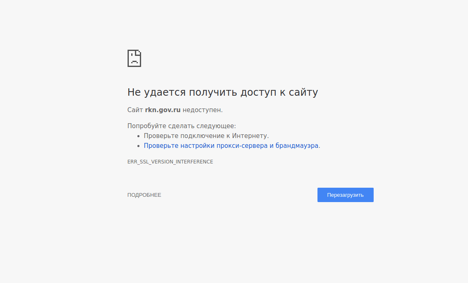The height and width of the screenshot is (283, 468).
Task: Click the folded corner of the page icon
Action: coord(139,53)
